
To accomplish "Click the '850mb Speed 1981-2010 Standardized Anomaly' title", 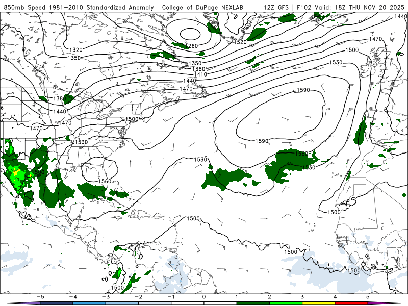I will pyautogui.click(x=79, y=7).
